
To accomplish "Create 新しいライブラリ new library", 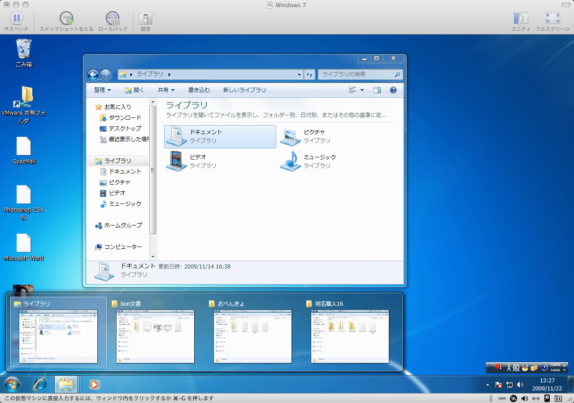I will tap(245, 90).
